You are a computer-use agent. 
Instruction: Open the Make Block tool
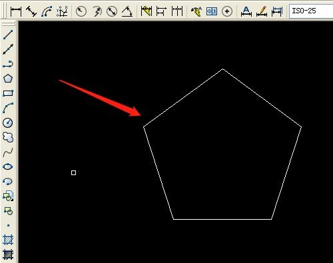8,211
